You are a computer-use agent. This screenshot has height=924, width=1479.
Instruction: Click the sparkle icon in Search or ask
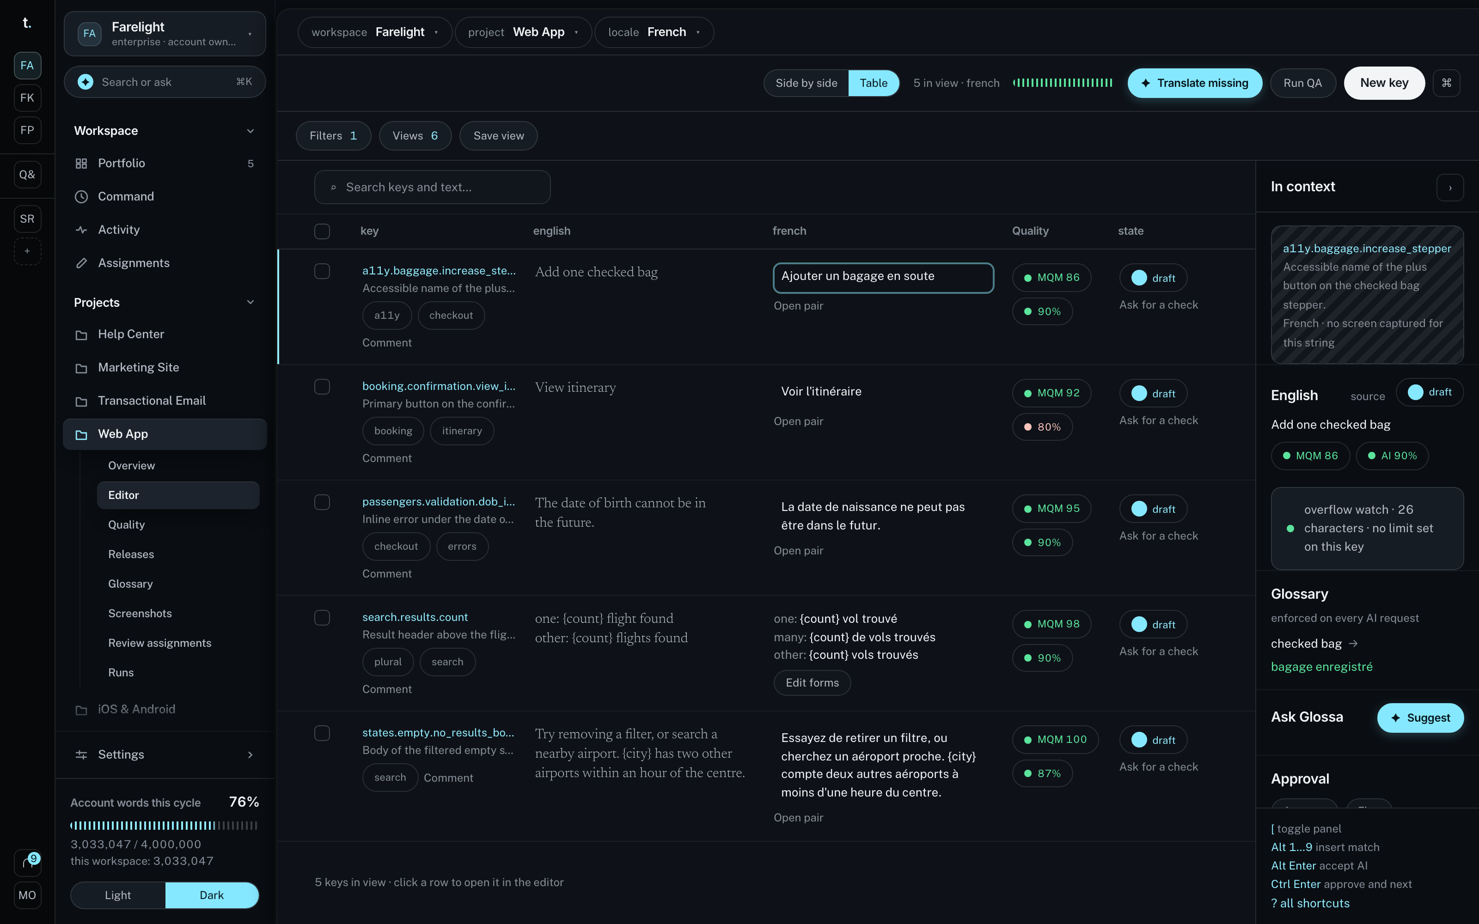point(86,82)
